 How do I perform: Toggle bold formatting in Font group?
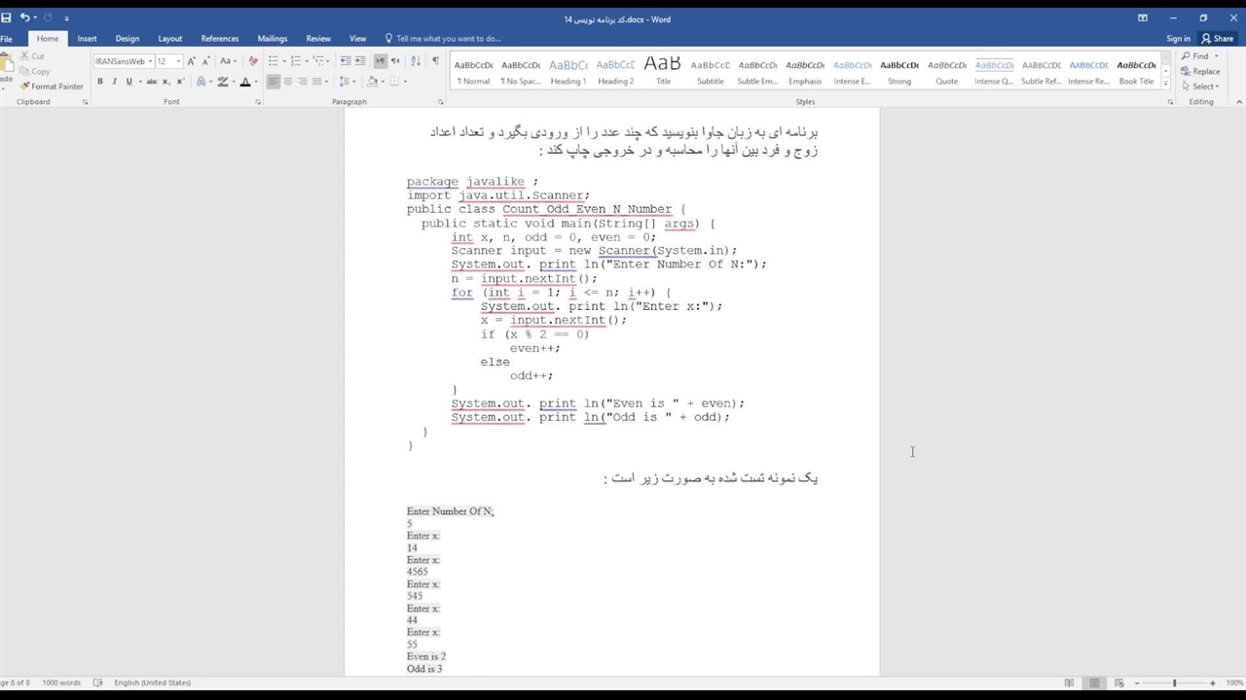100,82
